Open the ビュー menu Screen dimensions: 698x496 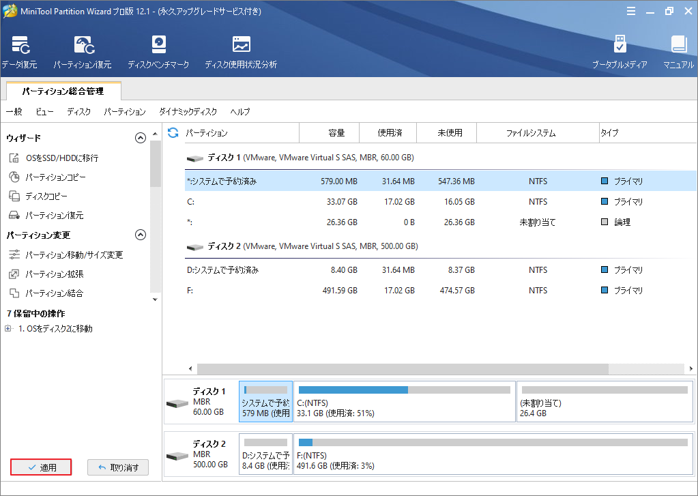tap(44, 112)
